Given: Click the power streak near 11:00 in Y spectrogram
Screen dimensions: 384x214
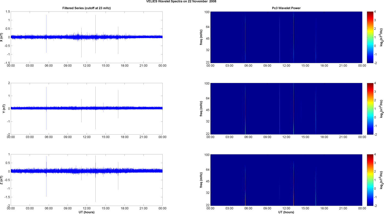Looking at the screenshot, I should [280, 109].
